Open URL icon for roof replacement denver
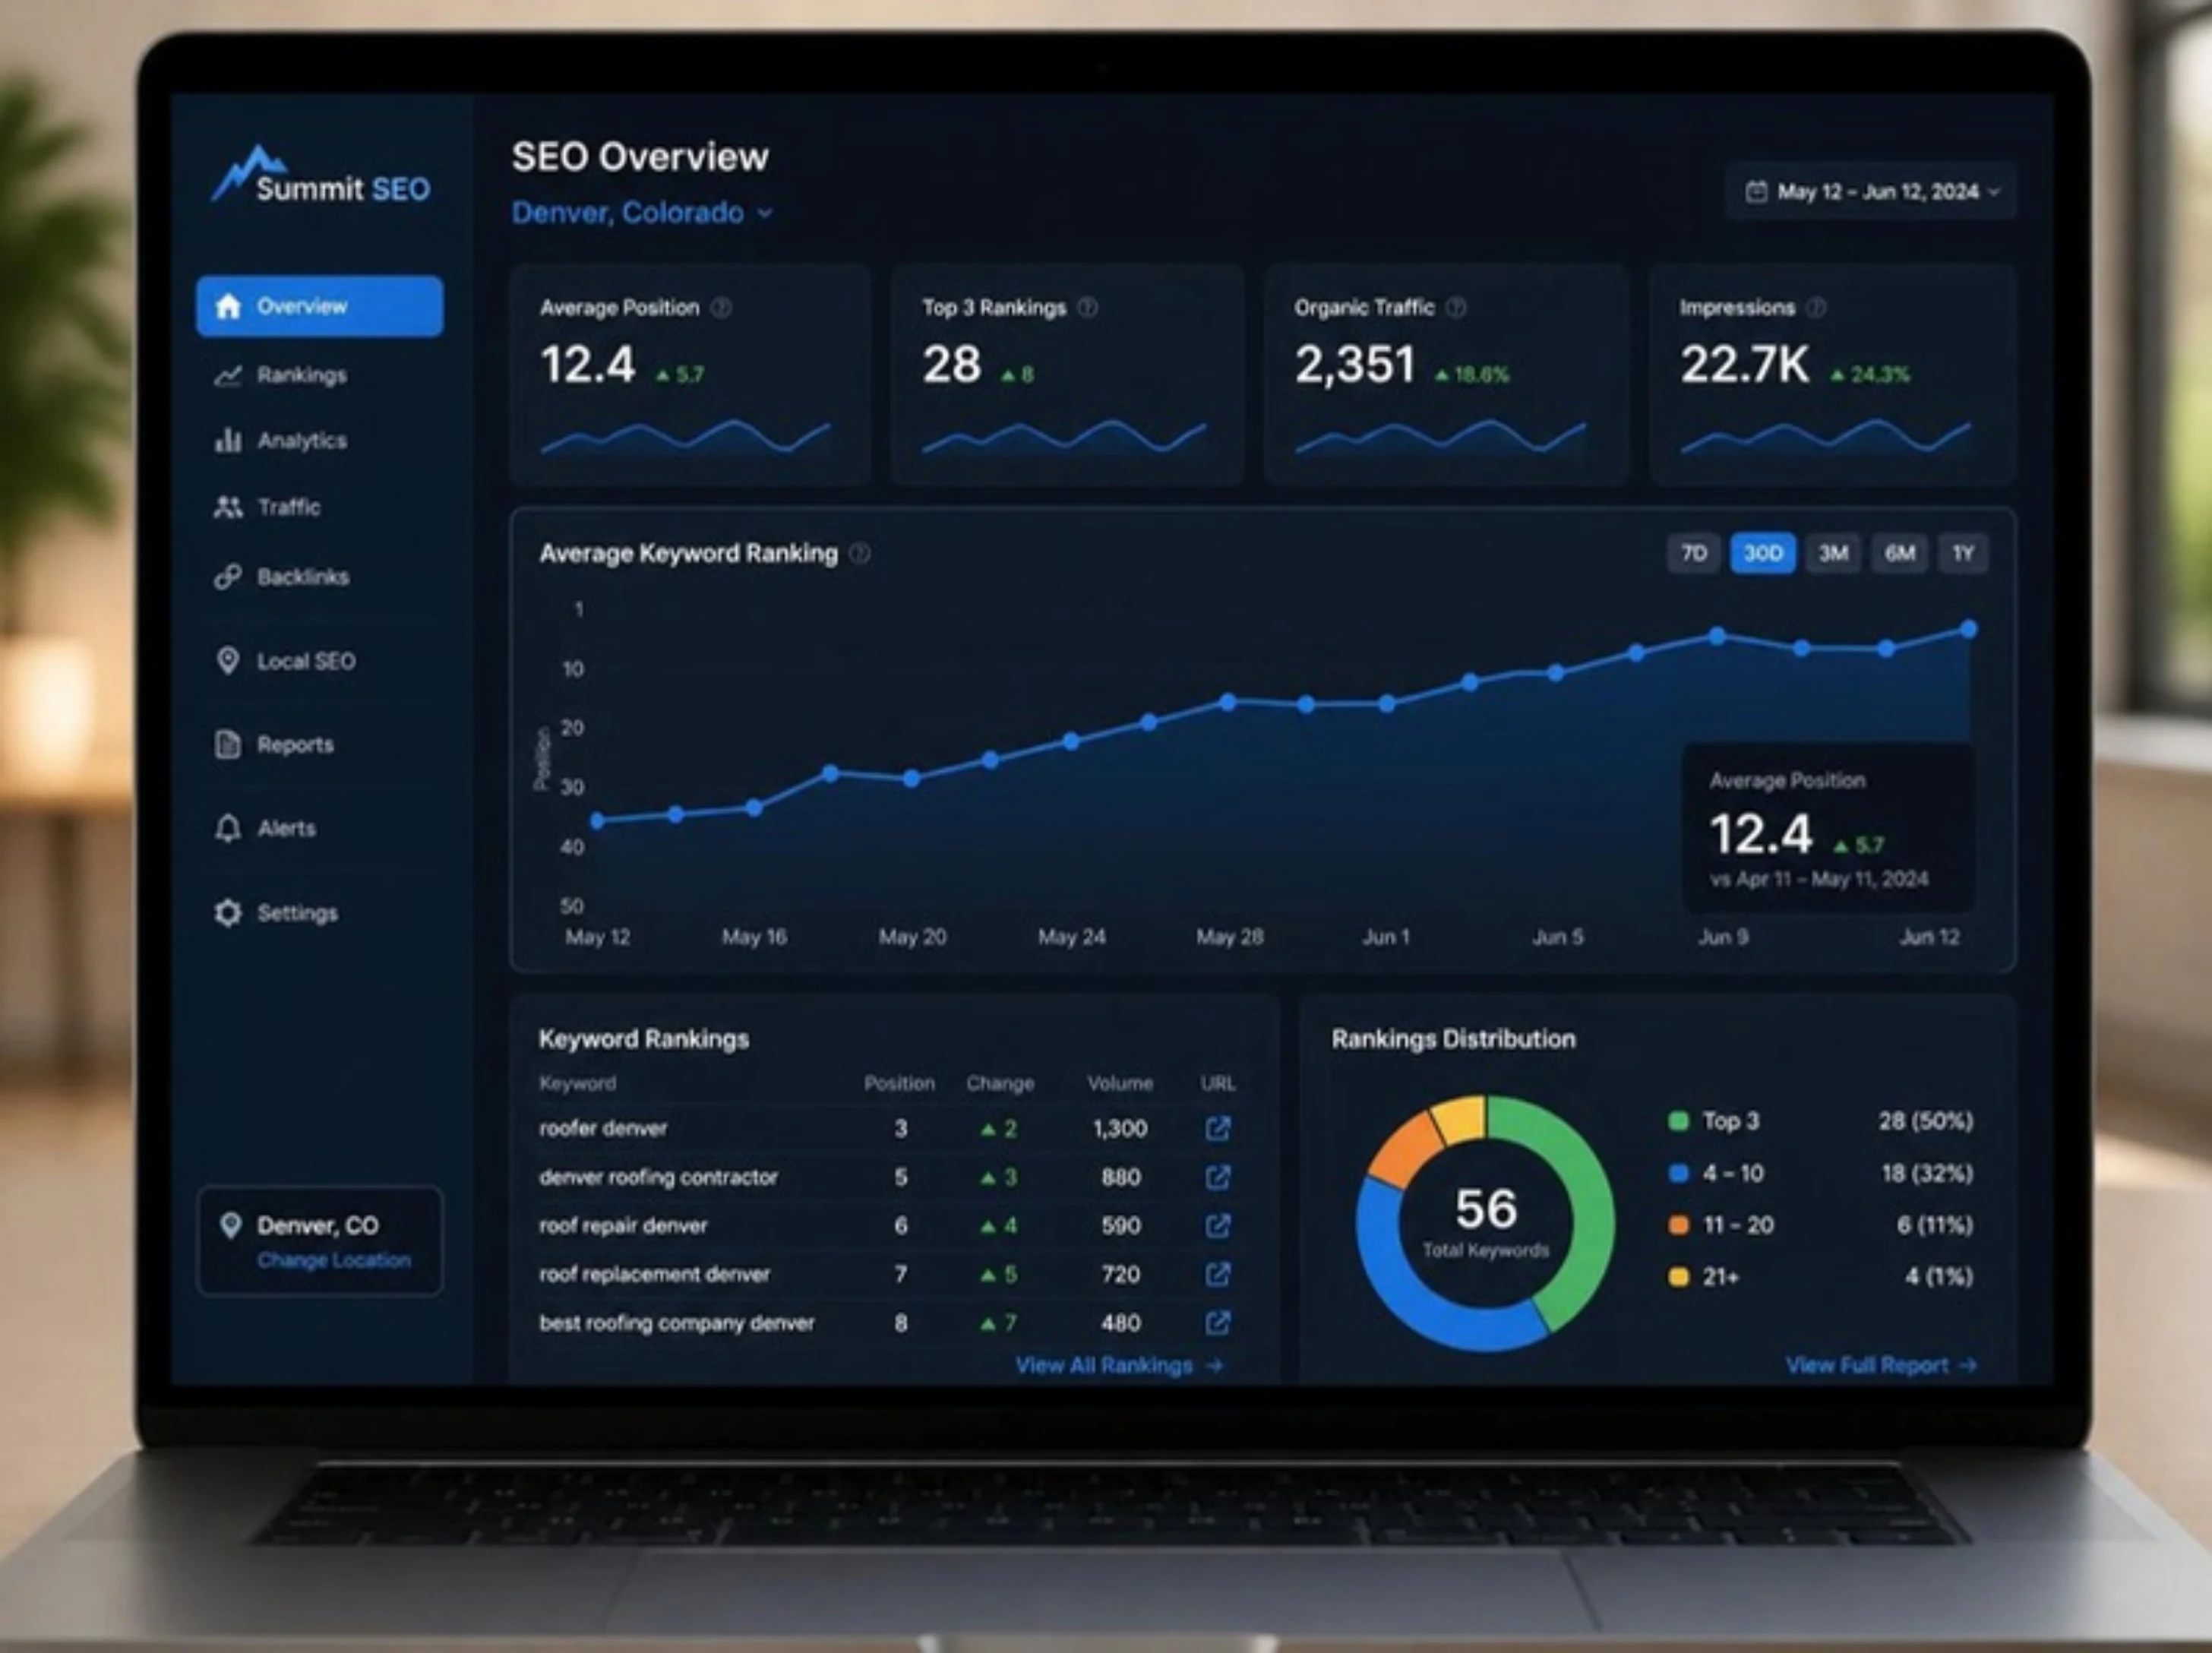 [x=1218, y=1274]
